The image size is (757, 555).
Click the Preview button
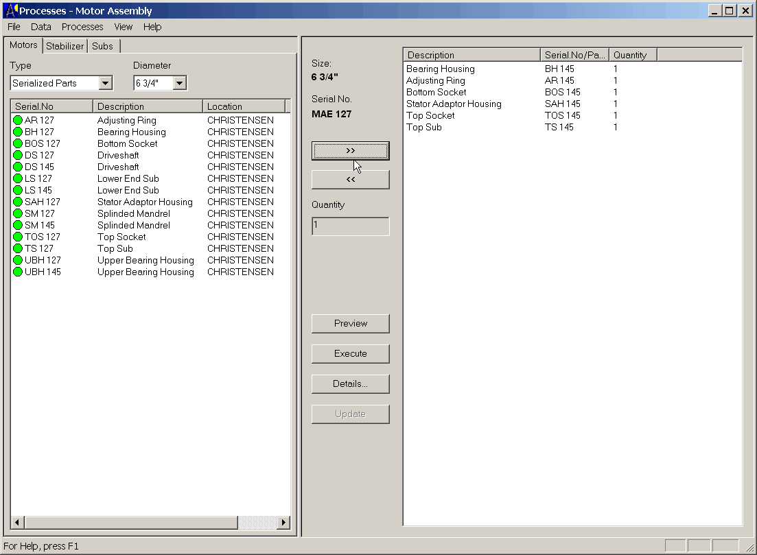[x=351, y=324]
